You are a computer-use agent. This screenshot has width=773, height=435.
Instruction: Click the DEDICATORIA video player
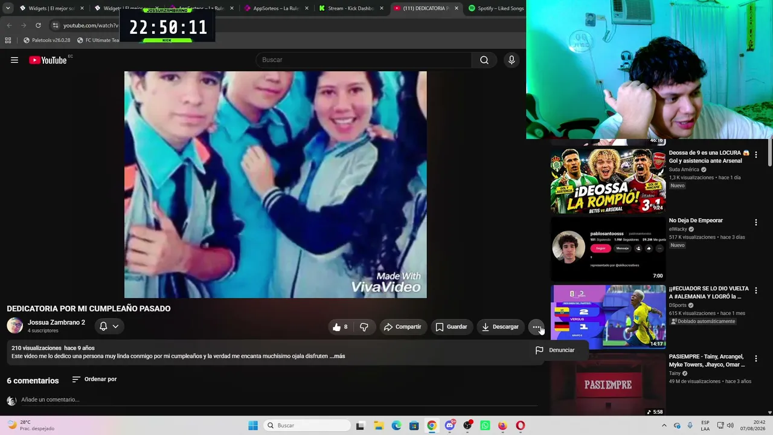[x=275, y=184]
